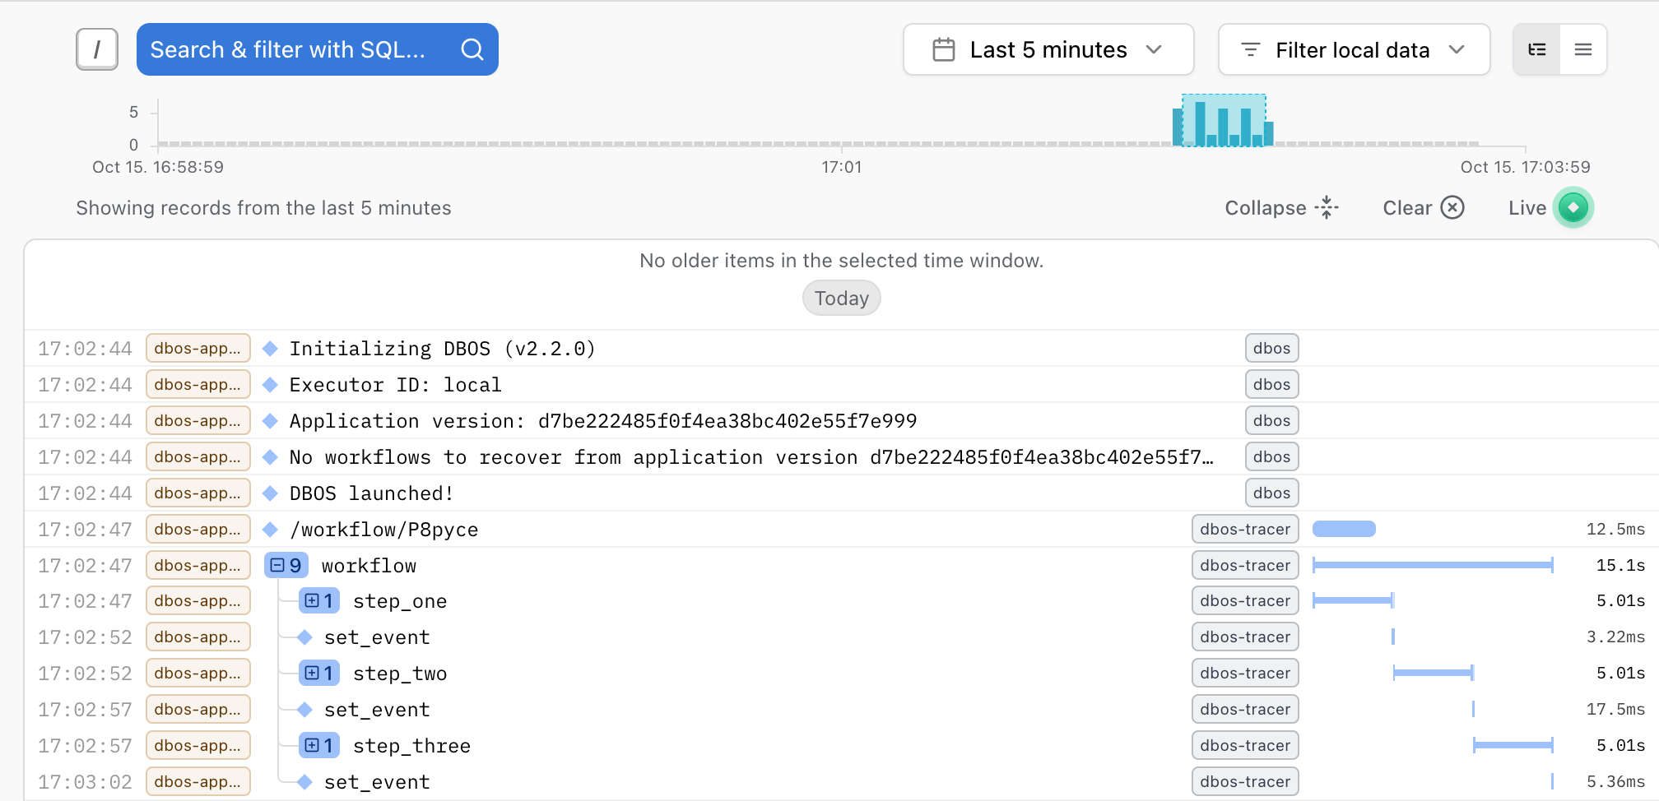Click the search magnifier icon
This screenshot has width=1659, height=801.
(472, 49)
